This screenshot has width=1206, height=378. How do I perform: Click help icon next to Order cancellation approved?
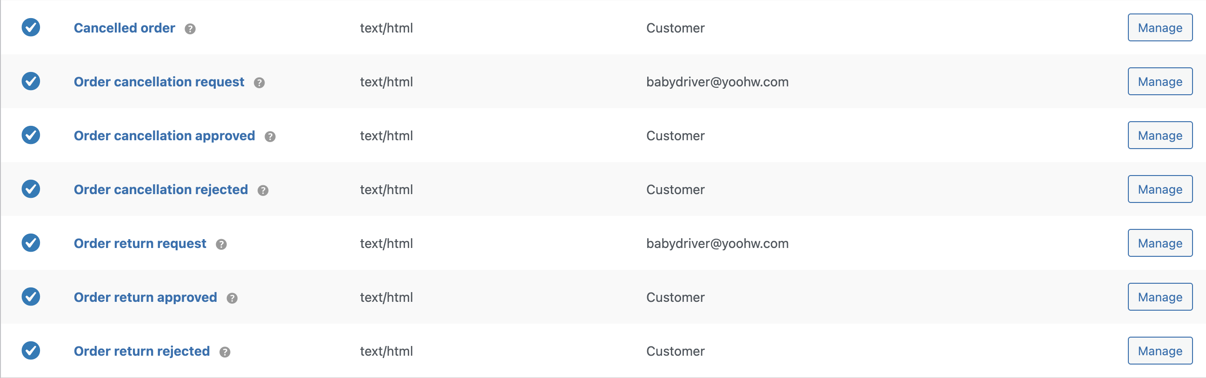coord(270,137)
